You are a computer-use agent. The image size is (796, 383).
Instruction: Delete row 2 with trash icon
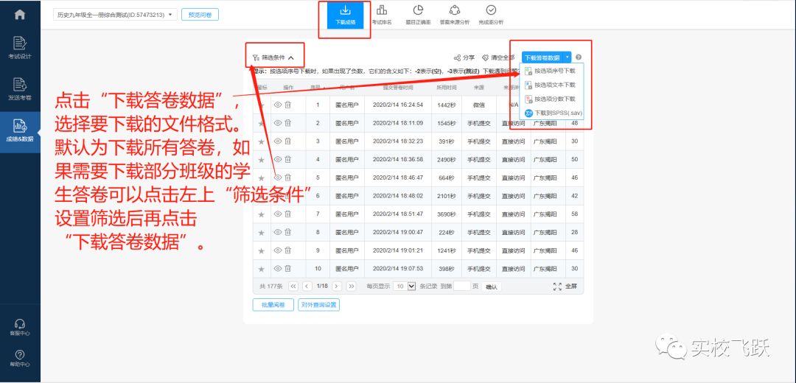point(288,123)
